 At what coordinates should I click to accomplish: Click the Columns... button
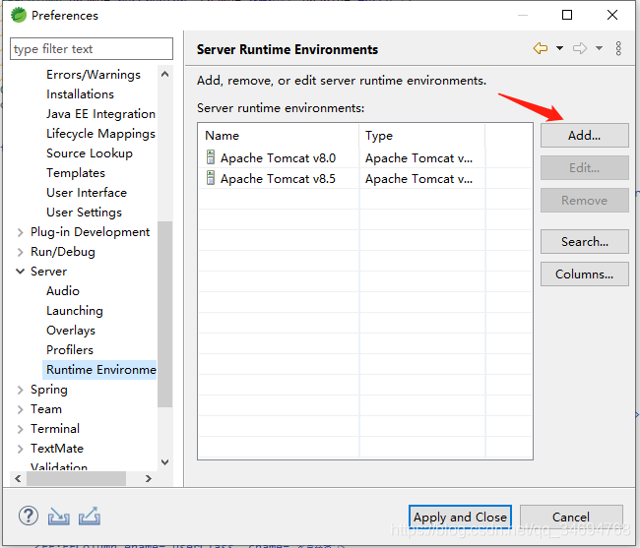click(585, 274)
